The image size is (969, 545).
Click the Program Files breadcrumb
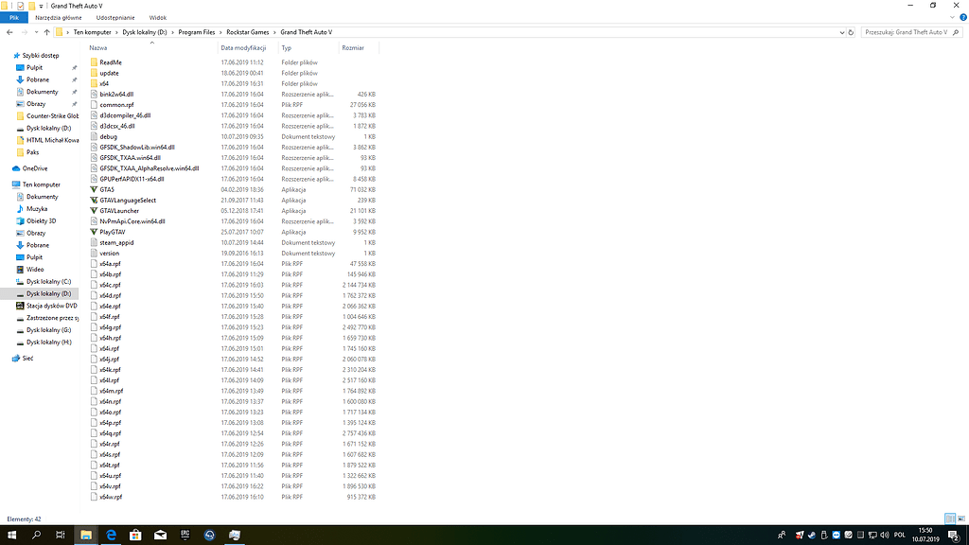pyautogui.click(x=197, y=32)
